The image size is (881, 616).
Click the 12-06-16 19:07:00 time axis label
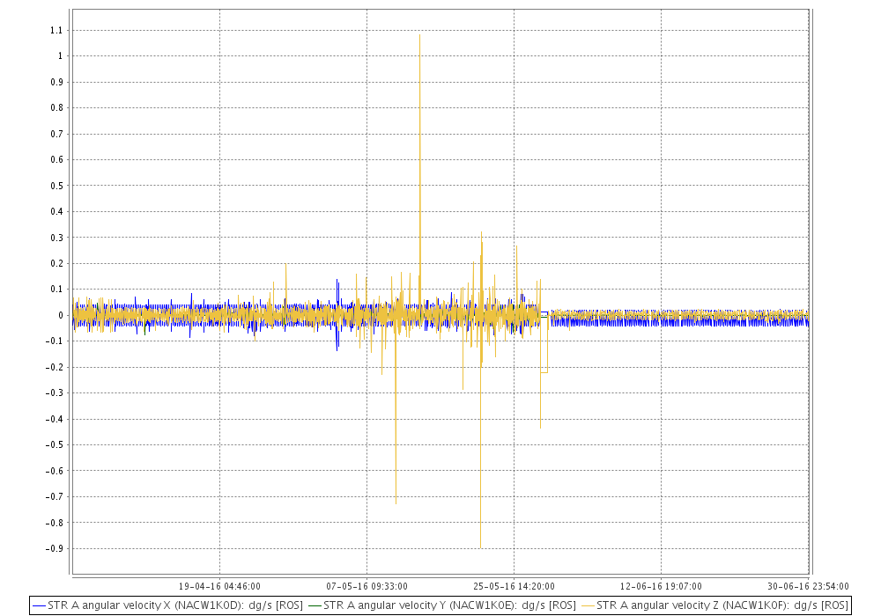click(662, 586)
